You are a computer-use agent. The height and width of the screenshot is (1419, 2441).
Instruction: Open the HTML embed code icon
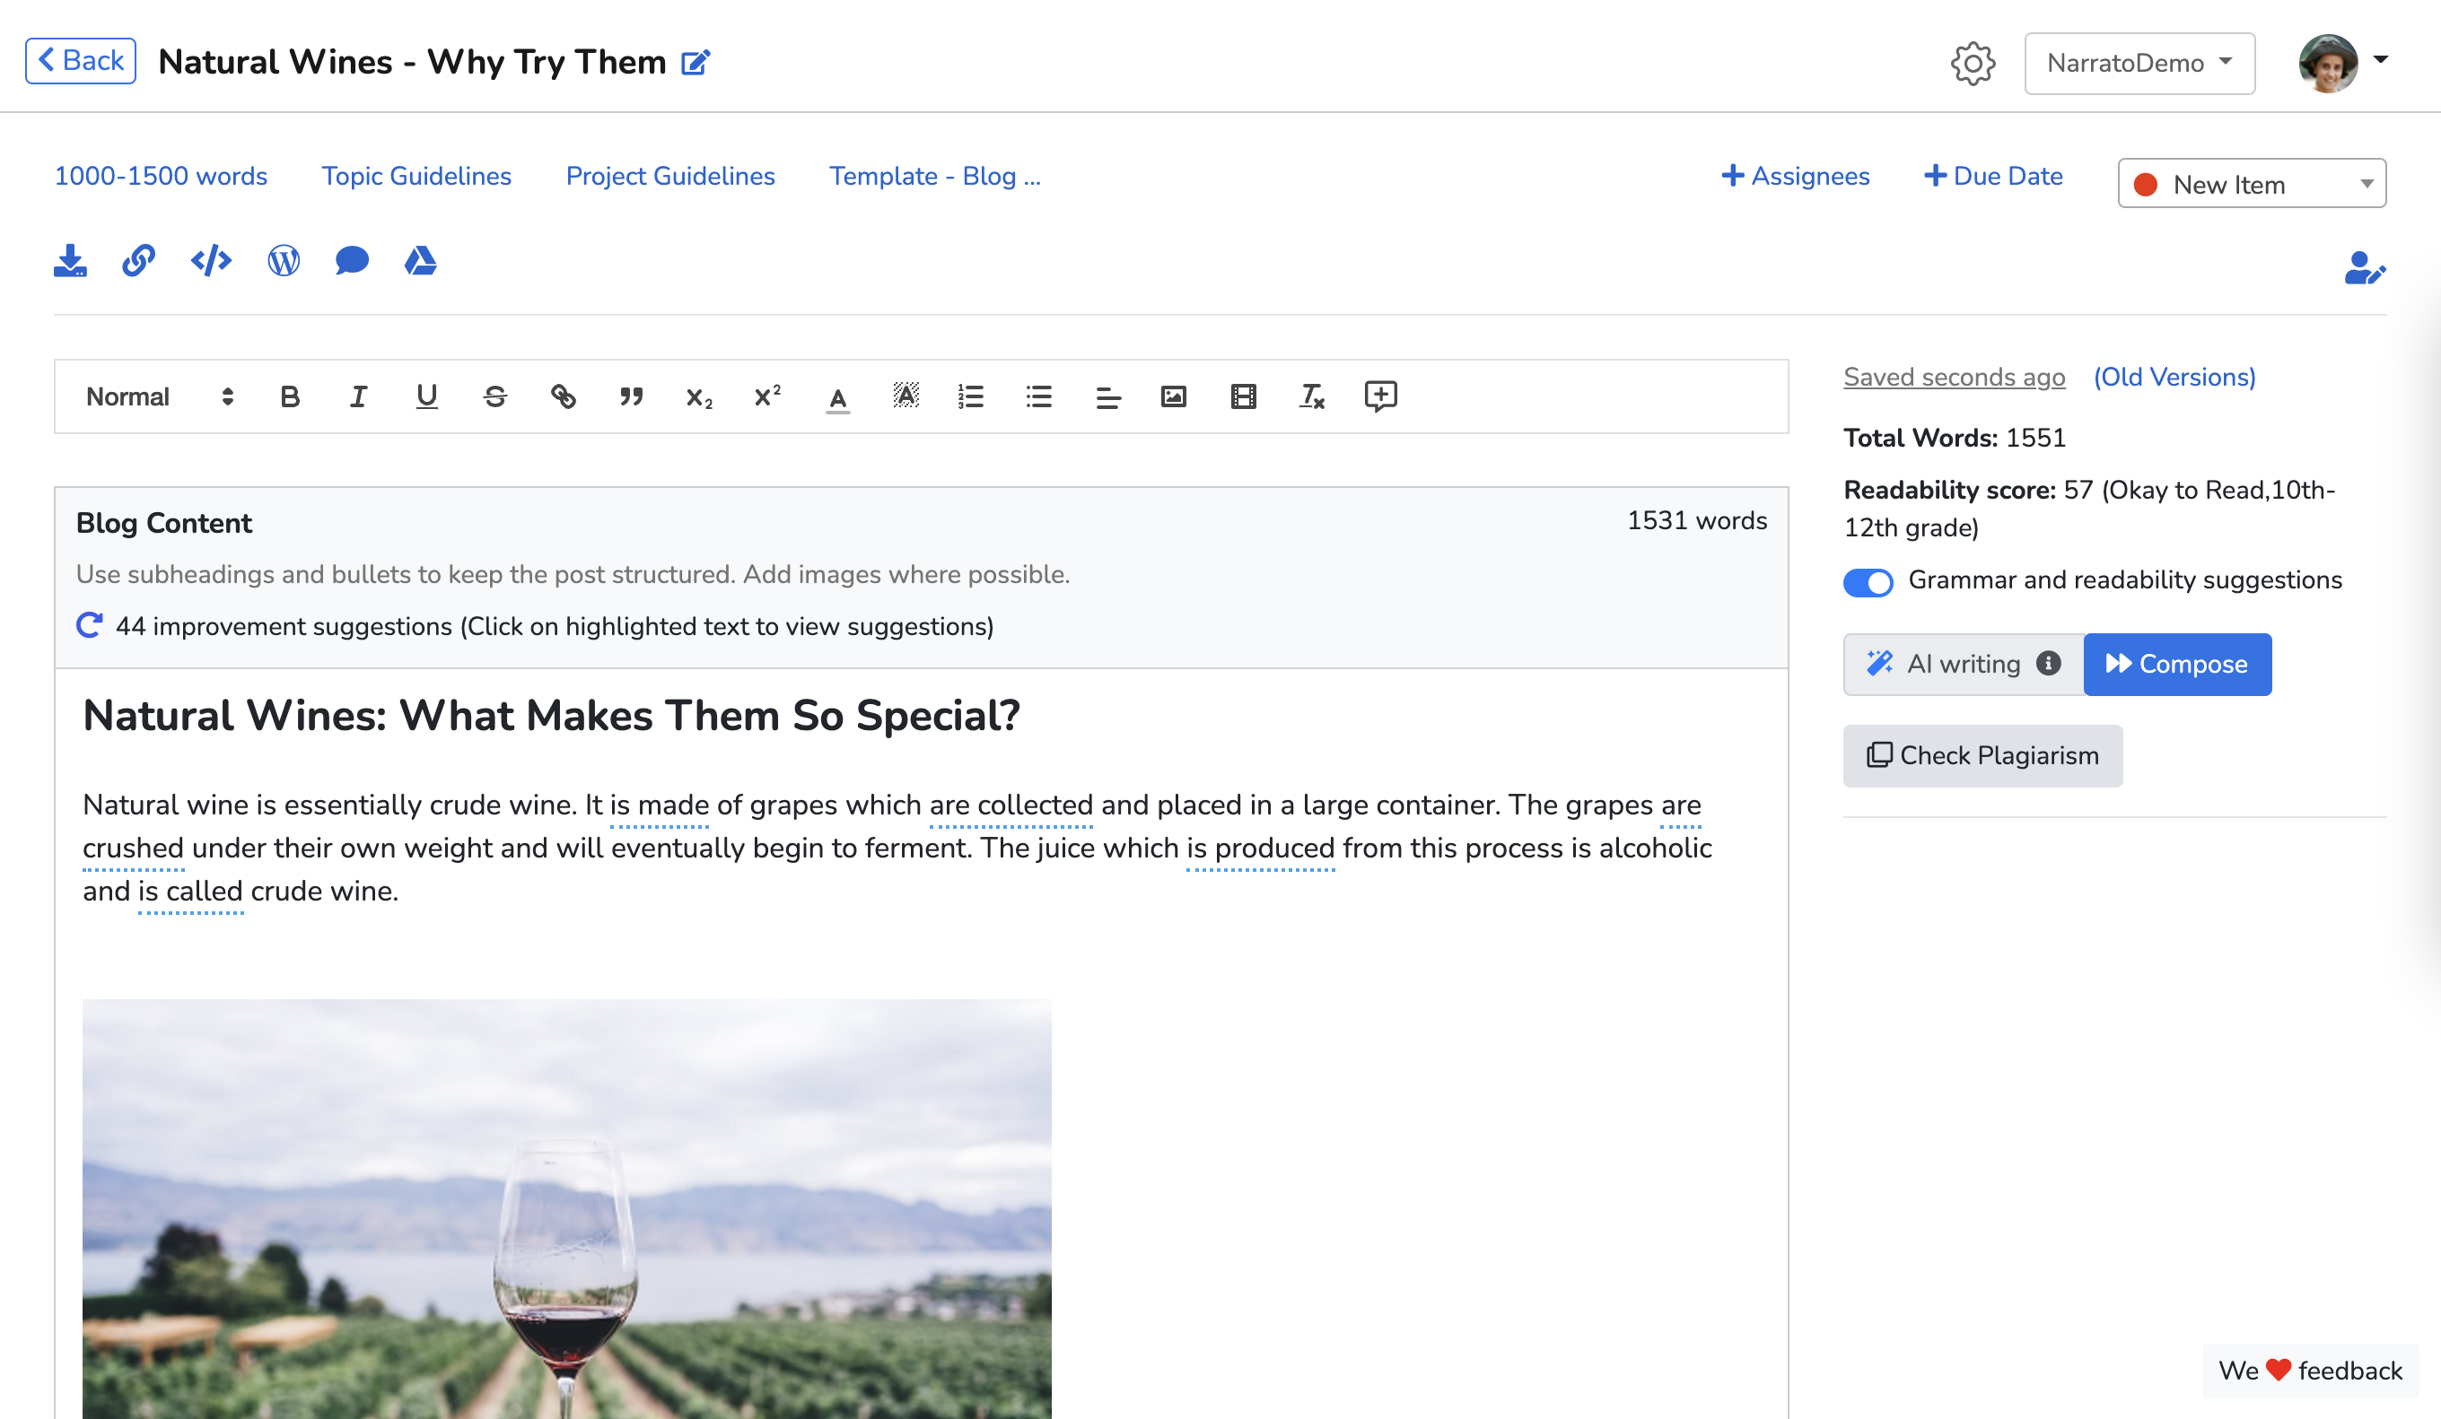(x=211, y=261)
